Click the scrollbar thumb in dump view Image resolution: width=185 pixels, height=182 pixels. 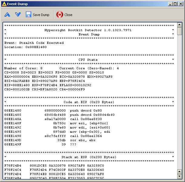tap(180, 31)
